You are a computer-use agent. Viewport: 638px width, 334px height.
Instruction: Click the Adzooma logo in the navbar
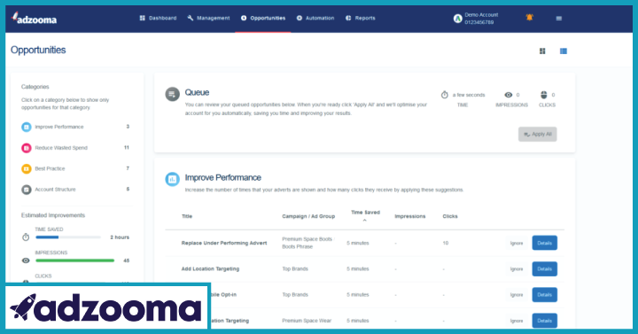tap(35, 18)
